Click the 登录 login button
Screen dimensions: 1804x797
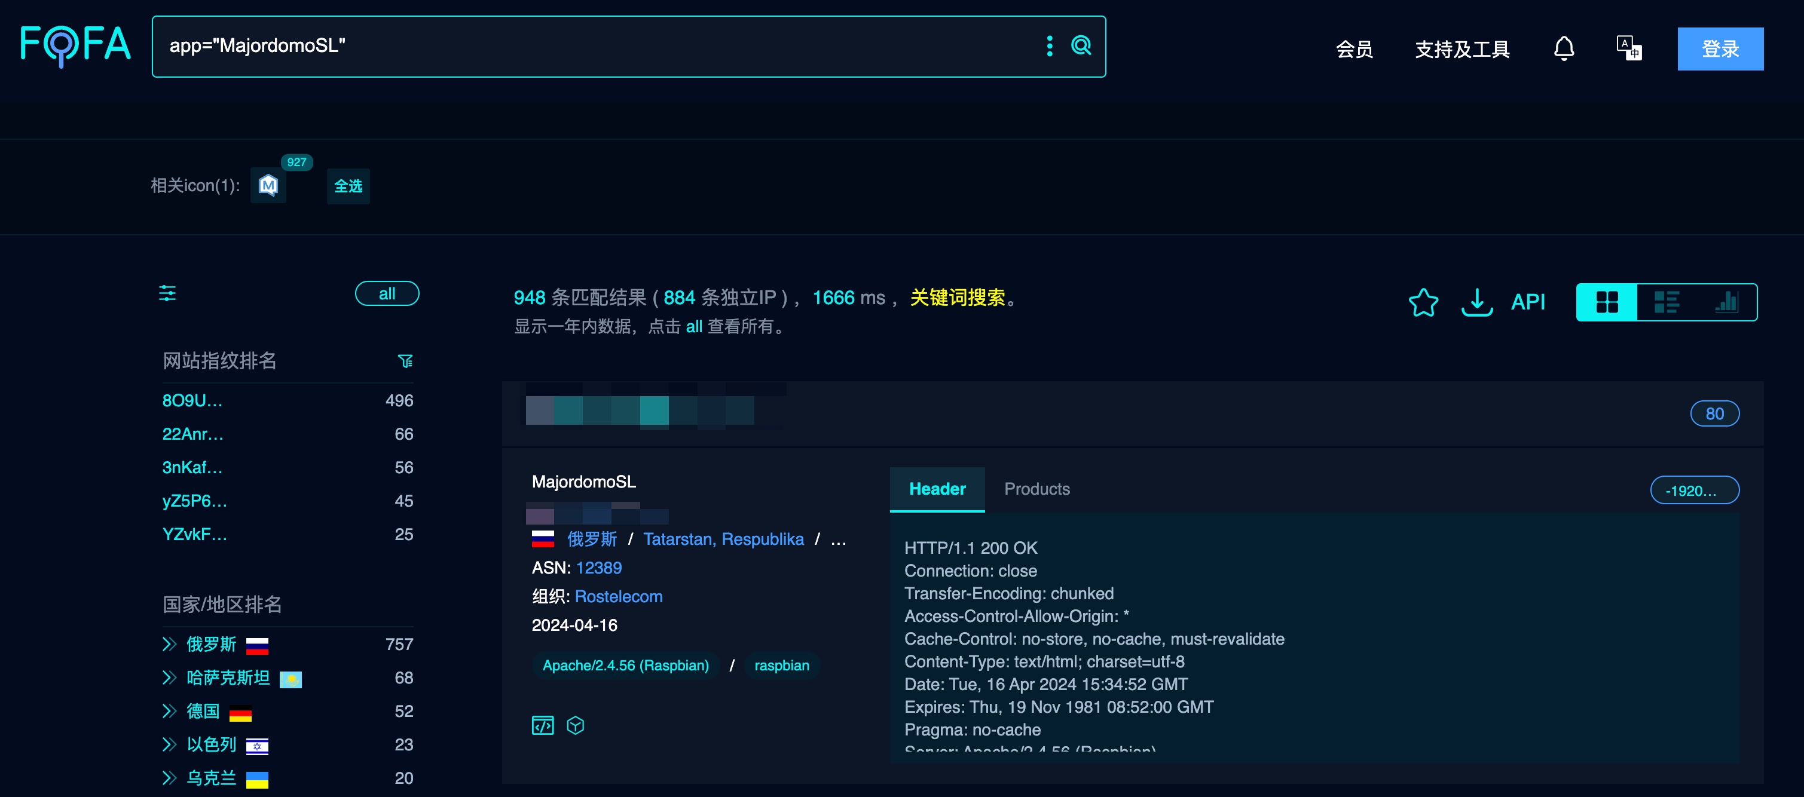tap(1720, 49)
